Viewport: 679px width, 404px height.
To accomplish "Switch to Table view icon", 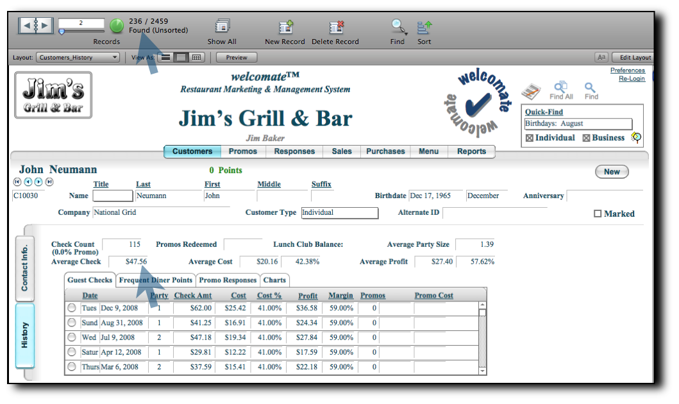I will [x=196, y=58].
